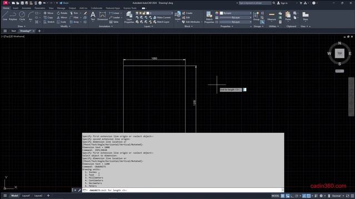Image resolution: width=355 pixels, height=199 pixels.
Task: Click the Sign In button
Action: point(282,3)
